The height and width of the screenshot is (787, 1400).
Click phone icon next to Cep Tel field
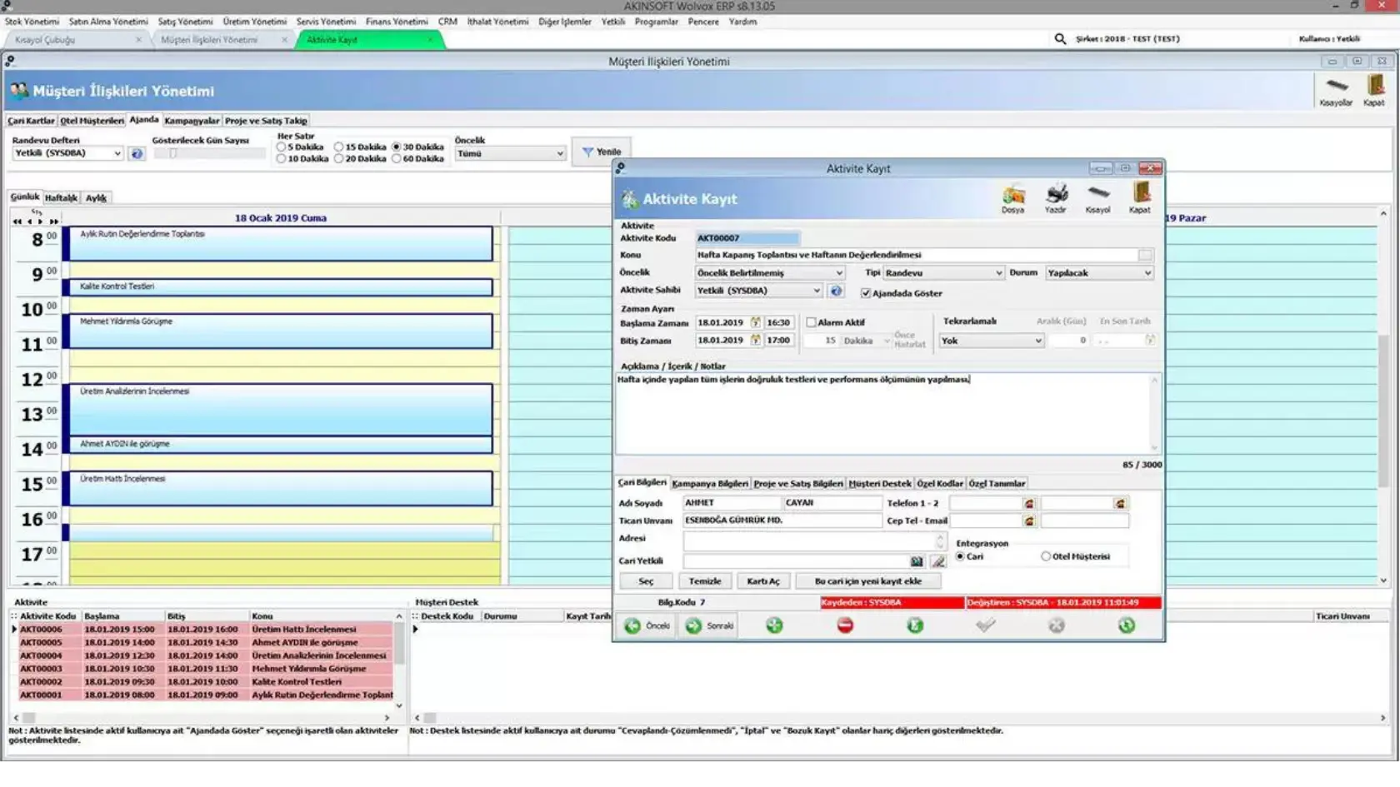click(1029, 521)
